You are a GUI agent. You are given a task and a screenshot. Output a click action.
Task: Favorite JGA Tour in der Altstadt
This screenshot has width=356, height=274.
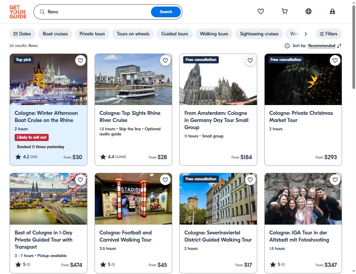pos(335,180)
